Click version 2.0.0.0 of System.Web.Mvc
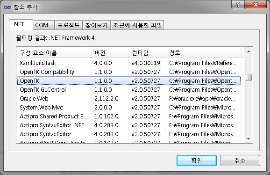 [x=103, y=108]
